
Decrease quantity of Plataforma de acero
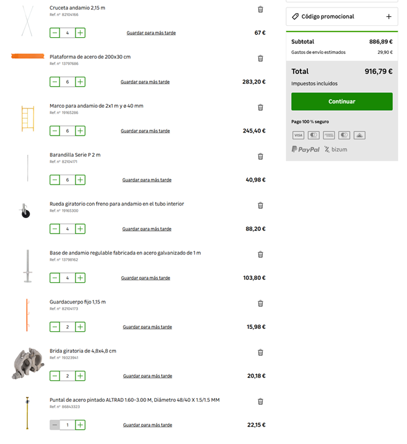pyautogui.click(x=55, y=82)
